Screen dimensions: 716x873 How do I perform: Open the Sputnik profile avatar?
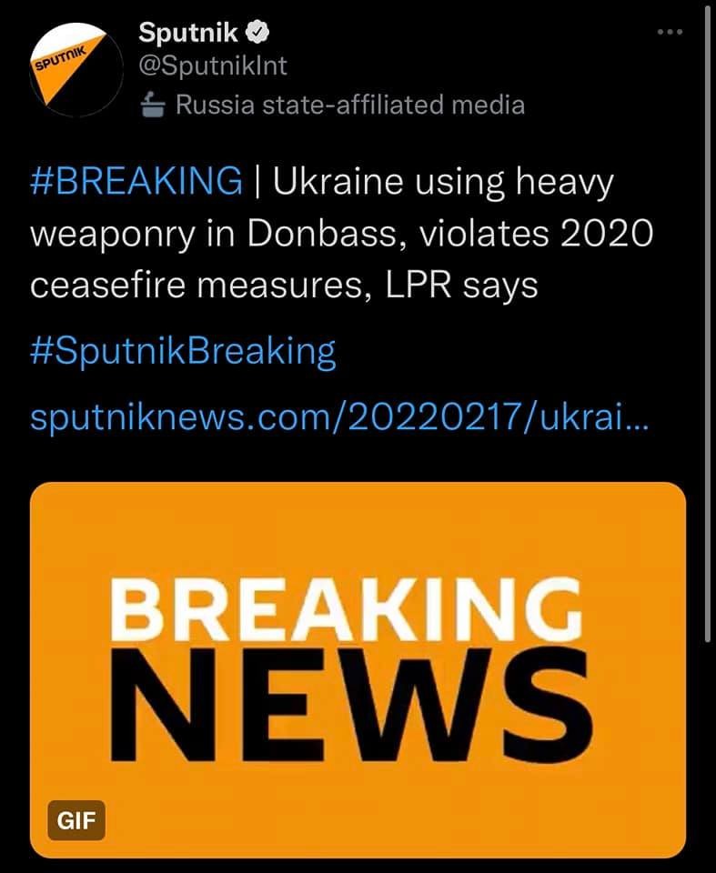pos(76,69)
